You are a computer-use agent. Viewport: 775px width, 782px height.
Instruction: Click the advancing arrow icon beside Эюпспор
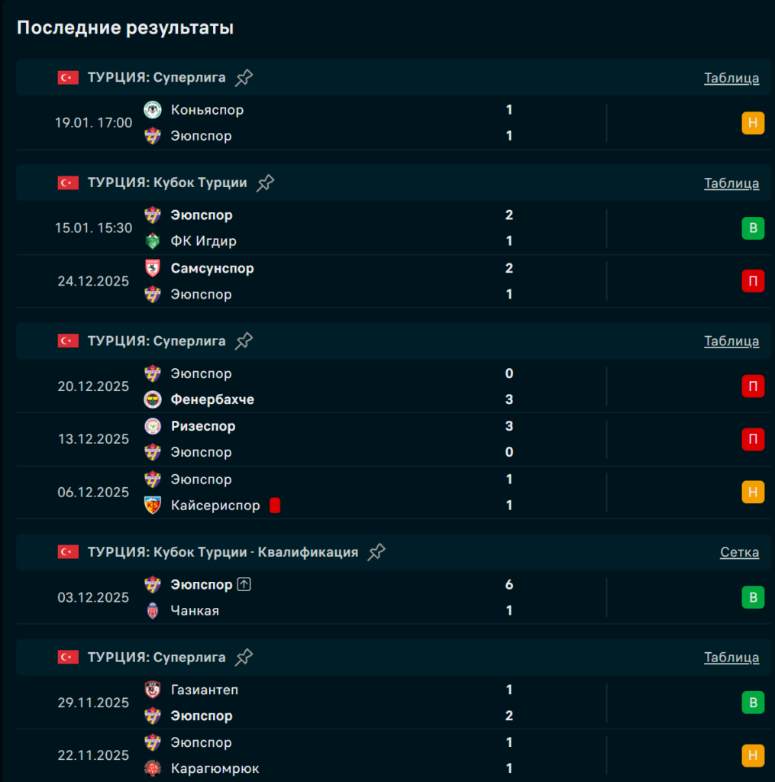244,585
